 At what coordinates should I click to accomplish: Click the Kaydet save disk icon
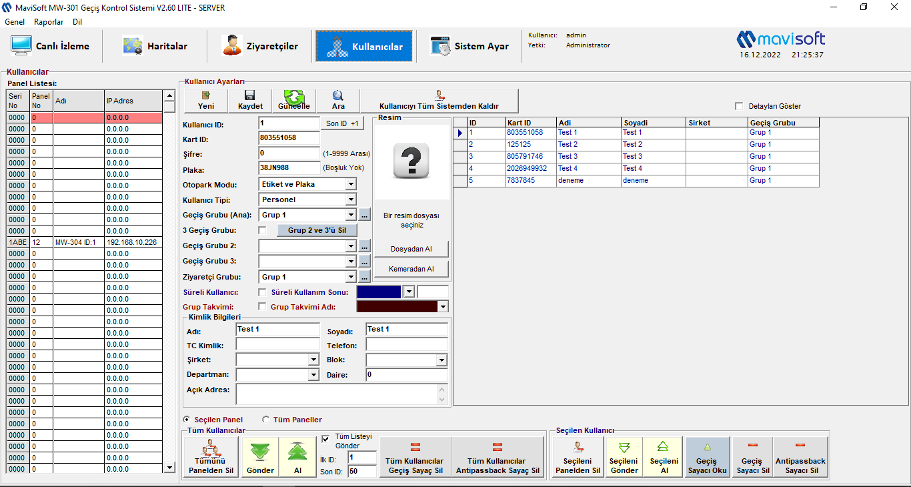(x=250, y=96)
